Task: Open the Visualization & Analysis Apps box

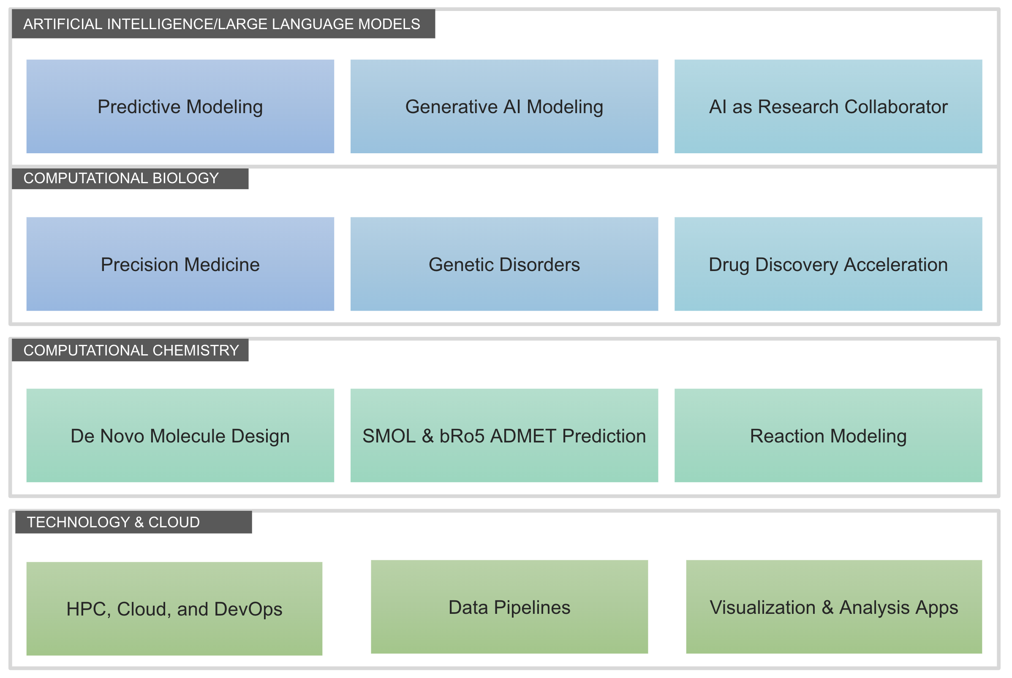Action: (833, 607)
